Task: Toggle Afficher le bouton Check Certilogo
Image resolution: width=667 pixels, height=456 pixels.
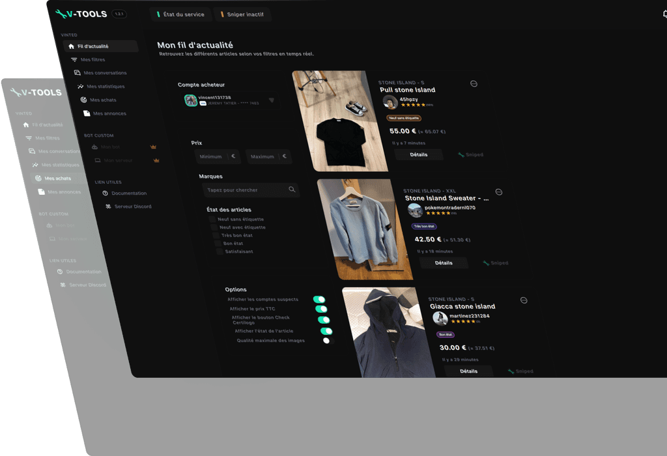Action: [324, 320]
